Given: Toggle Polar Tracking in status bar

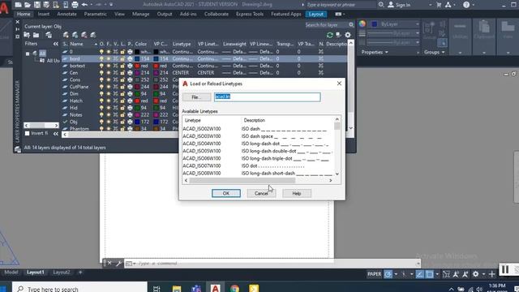Looking at the screenshot, I should [x=388, y=274].
